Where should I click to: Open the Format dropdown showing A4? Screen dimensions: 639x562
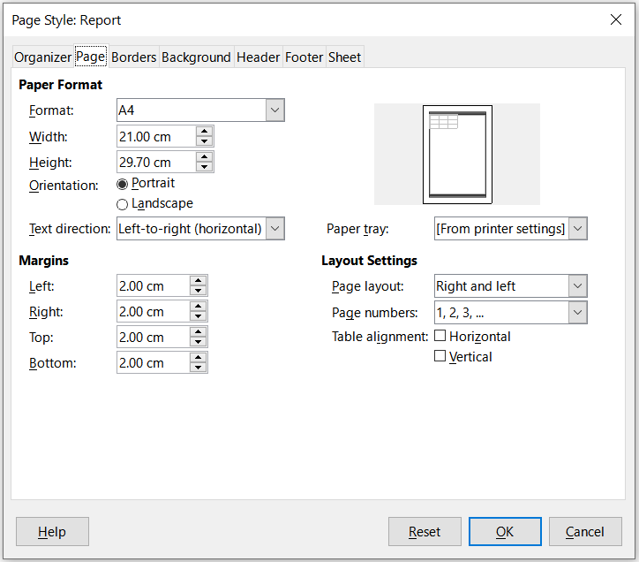tap(200, 110)
